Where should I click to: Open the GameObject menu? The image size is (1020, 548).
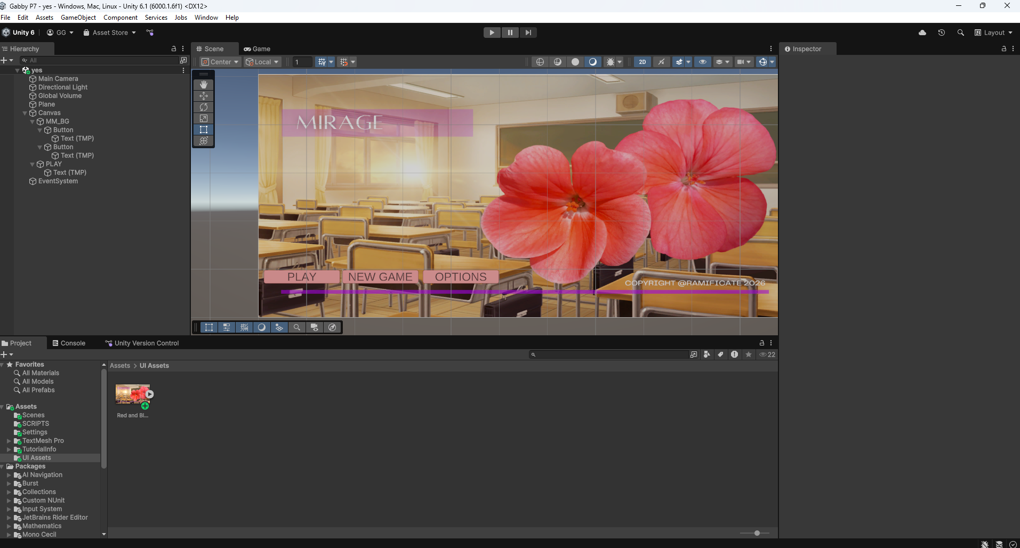(78, 18)
